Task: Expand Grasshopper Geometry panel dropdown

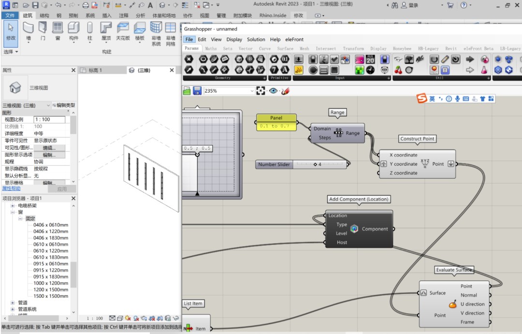Action: (x=265, y=78)
